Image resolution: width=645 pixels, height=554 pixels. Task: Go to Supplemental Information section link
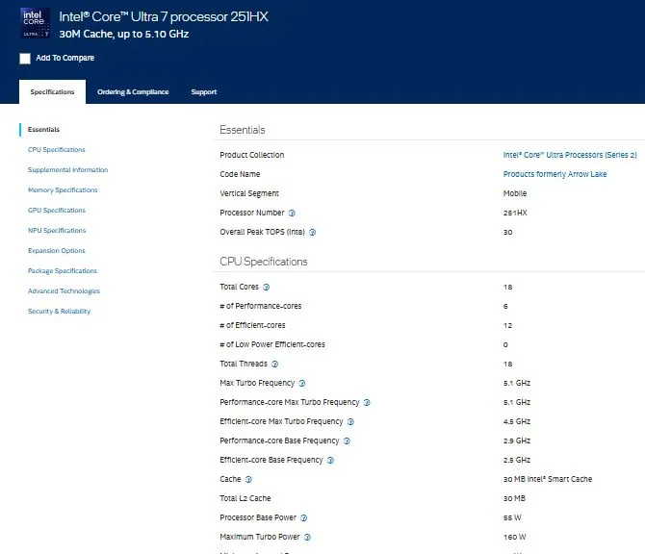coord(68,169)
